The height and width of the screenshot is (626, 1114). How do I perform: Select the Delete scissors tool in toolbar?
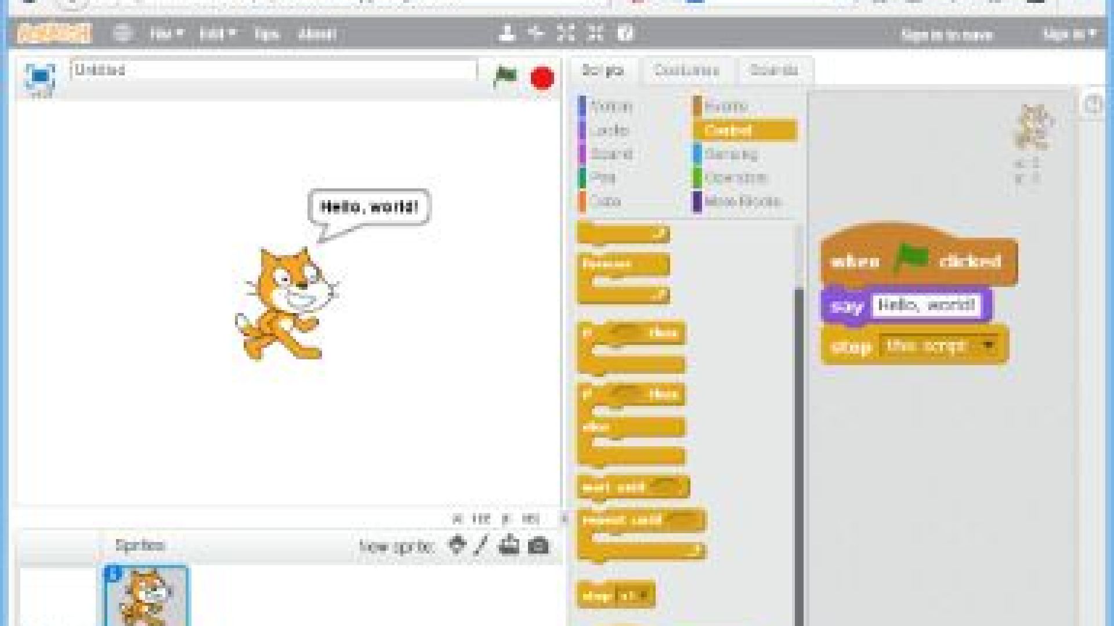(536, 34)
